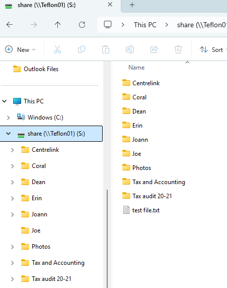Click the Copy icon in toolbar
This screenshot has height=288, width=227.
[82, 49]
